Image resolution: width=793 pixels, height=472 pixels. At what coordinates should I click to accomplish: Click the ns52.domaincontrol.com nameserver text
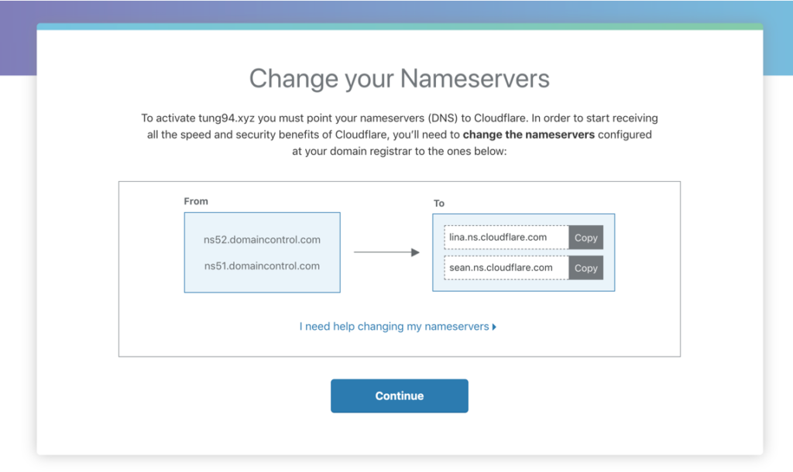262,240
